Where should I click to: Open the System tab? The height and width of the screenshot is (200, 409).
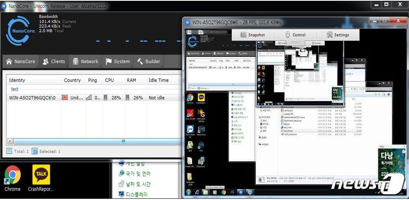[118, 62]
